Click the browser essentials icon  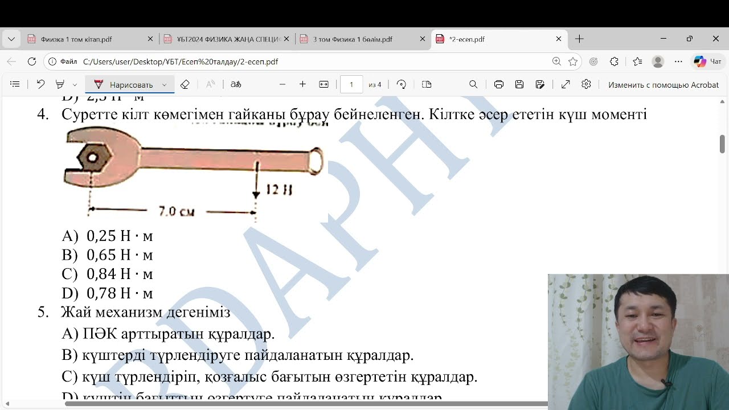point(593,61)
